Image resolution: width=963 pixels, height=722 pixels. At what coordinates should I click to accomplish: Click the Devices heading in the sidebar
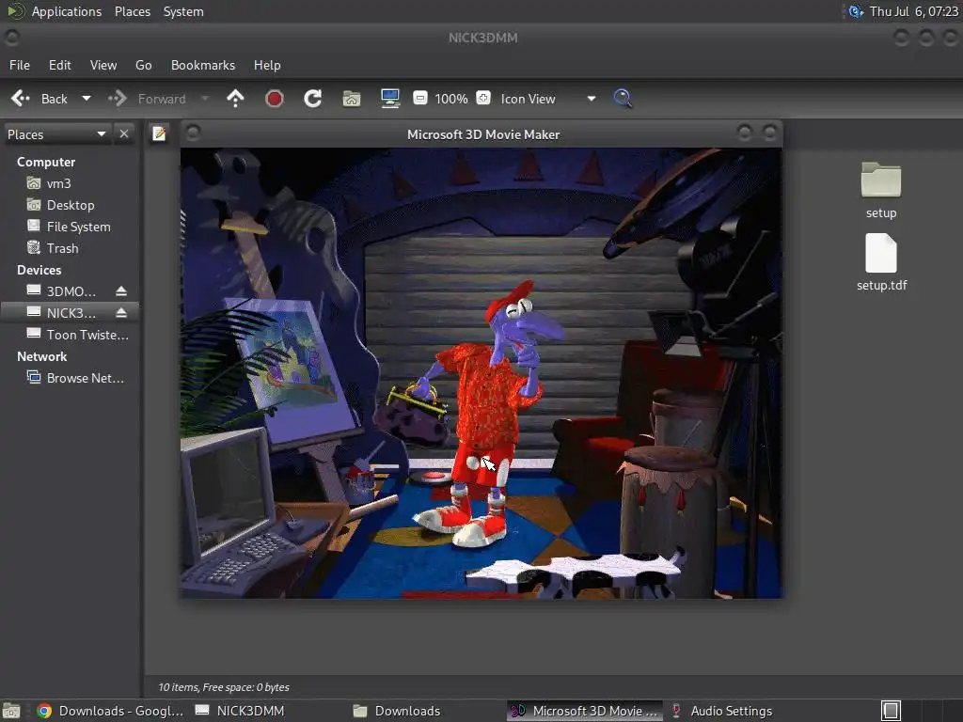pyautogui.click(x=39, y=270)
